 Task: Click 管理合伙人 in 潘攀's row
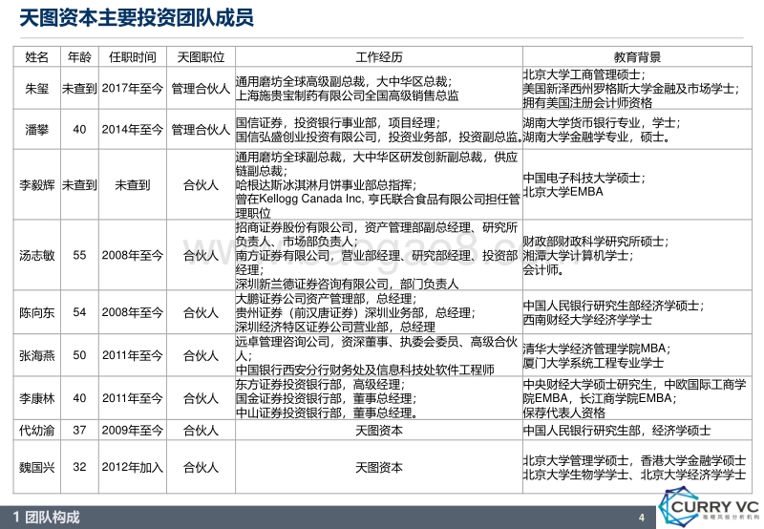tap(201, 130)
